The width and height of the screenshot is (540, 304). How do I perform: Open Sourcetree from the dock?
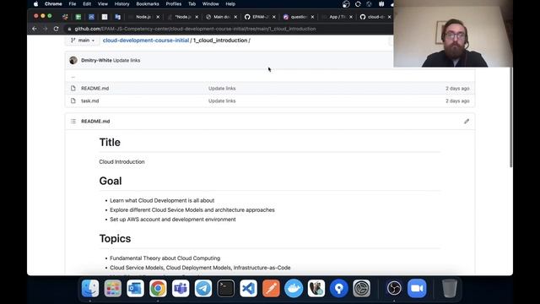pyautogui.click(x=339, y=288)
